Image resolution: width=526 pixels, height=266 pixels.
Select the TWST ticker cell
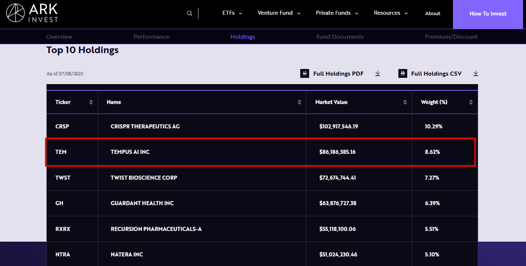[63, 178]
